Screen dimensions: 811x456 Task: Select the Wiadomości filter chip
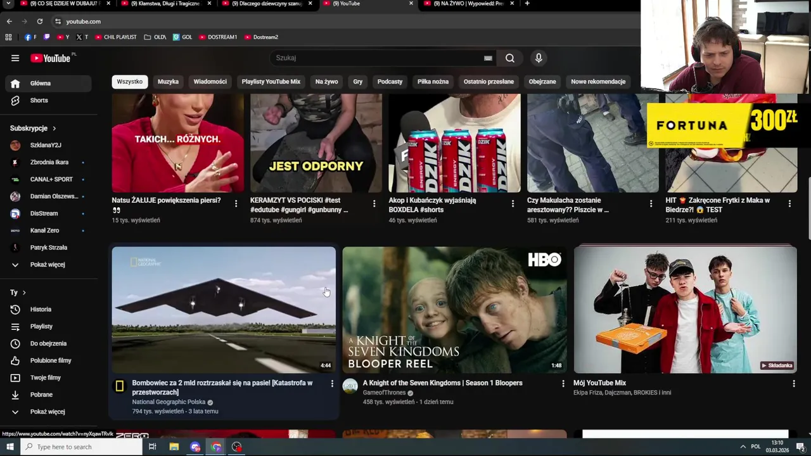point(210,82)
